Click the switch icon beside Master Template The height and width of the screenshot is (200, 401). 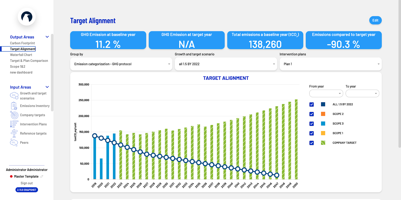click(42, 176)
